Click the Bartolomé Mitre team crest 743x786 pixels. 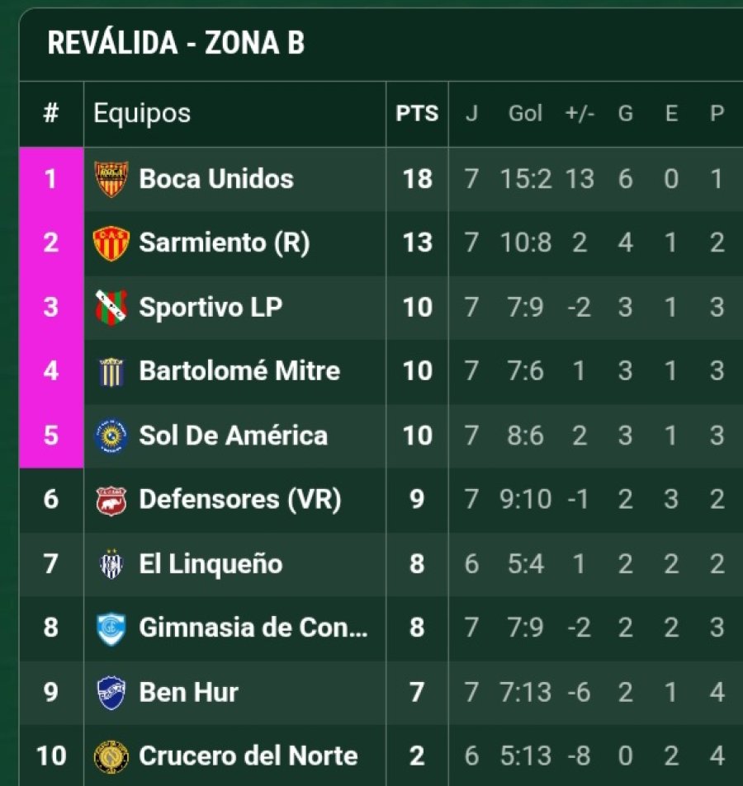[x=111, y=372]
